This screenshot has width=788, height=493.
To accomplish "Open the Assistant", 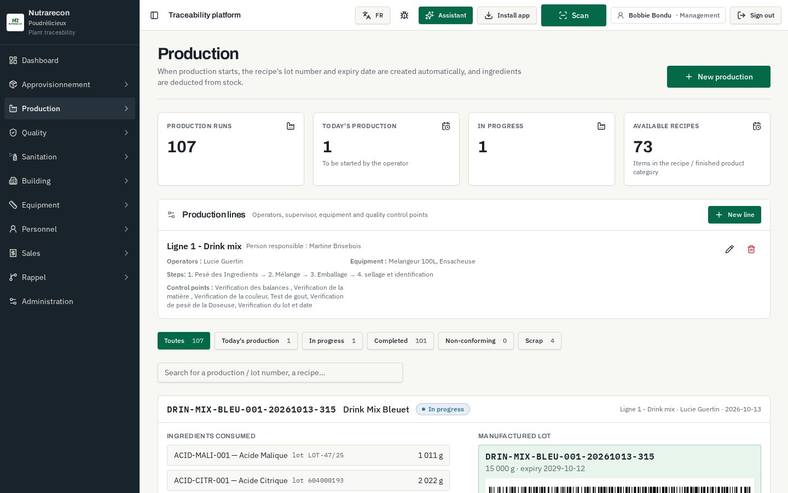I will point(445,15).
